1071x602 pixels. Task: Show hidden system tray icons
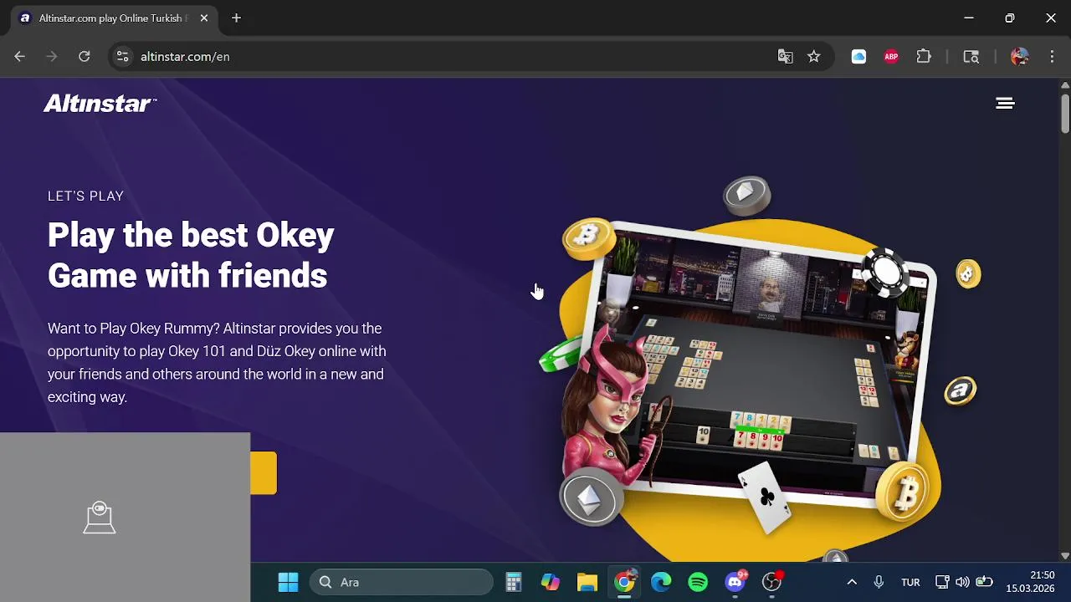[x=852, y=582]
